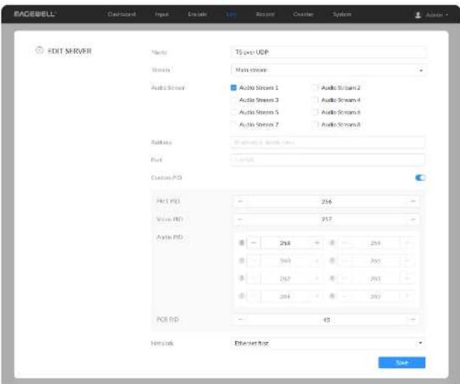
Task: Click the Audio PID value 260
Action: click(x=286, y=261)
